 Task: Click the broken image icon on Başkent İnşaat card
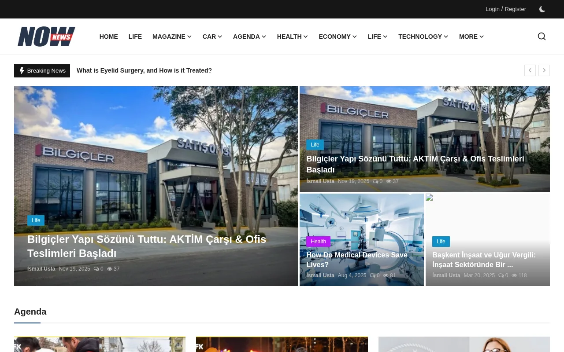[x=429, y=198]
